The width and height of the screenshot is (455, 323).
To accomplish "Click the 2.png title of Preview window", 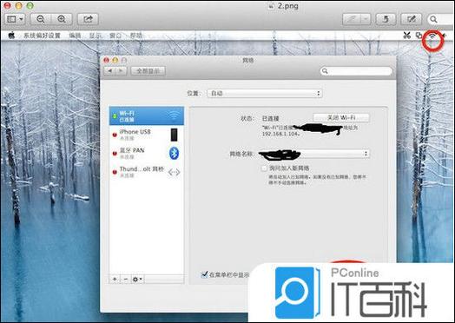I will point(288,6).
